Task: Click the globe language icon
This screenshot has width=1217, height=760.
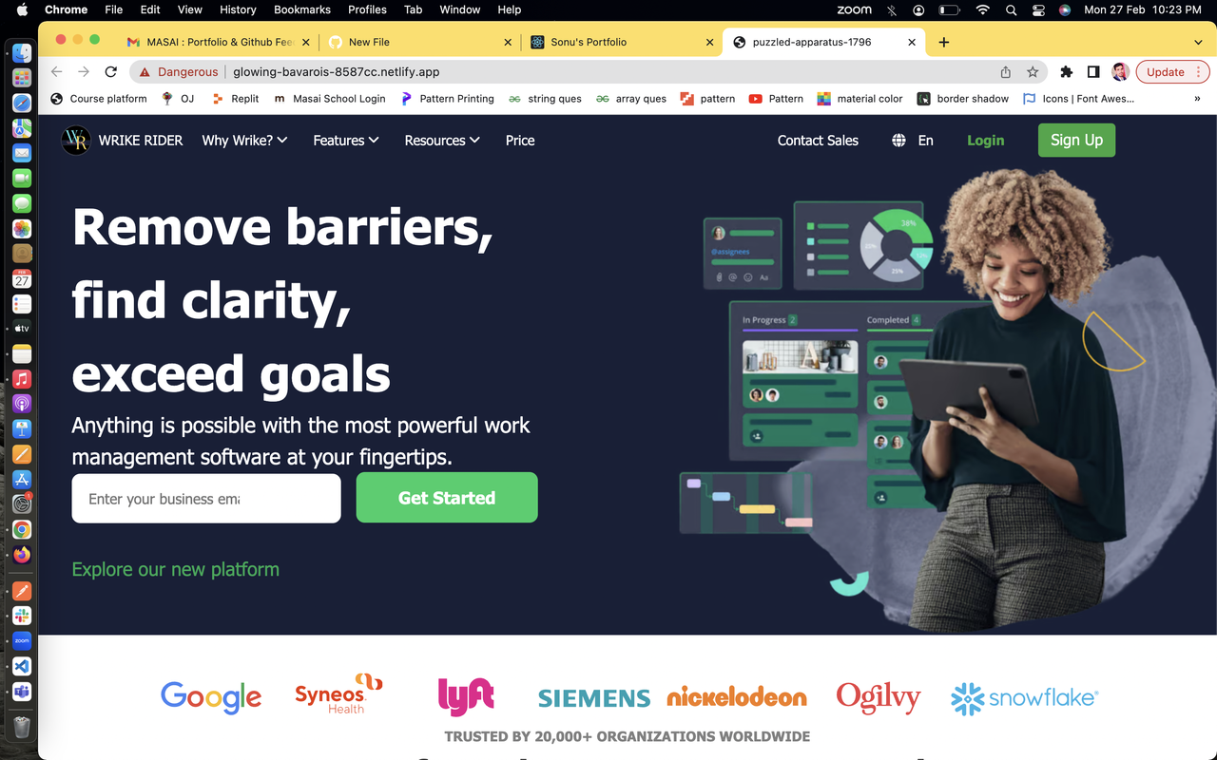Action: pos(898,141)
